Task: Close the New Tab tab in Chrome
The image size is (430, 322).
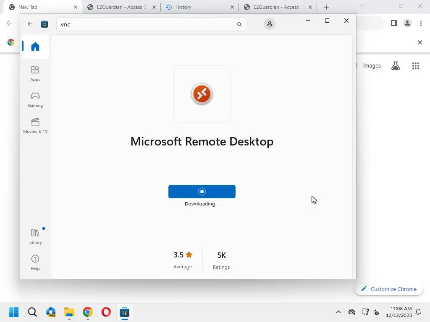Action: 76,7
